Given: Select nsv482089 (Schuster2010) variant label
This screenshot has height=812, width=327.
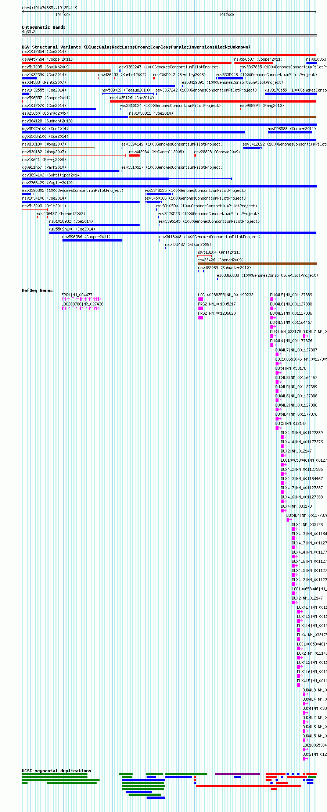Looking at the screenshot, I should [224, 268].
